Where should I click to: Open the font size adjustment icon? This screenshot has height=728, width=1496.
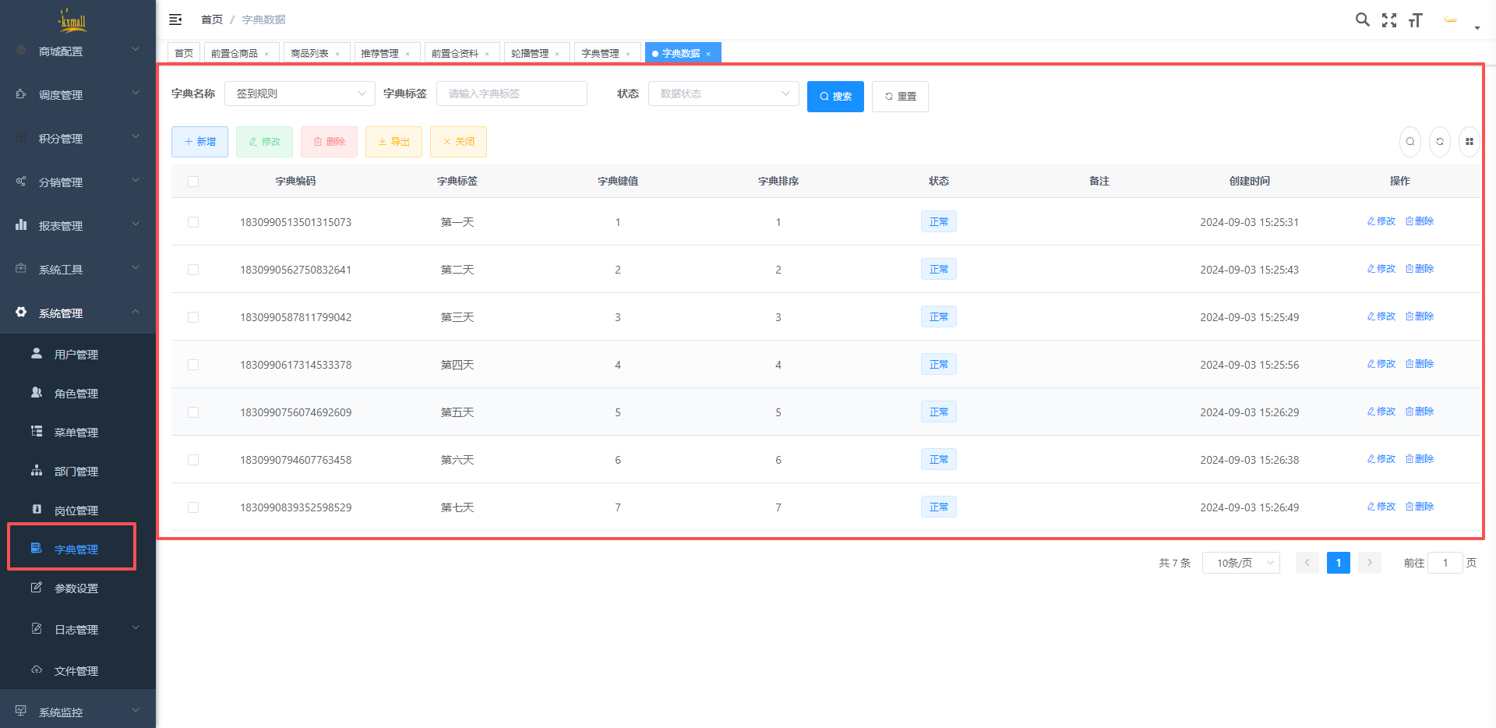1416,20
